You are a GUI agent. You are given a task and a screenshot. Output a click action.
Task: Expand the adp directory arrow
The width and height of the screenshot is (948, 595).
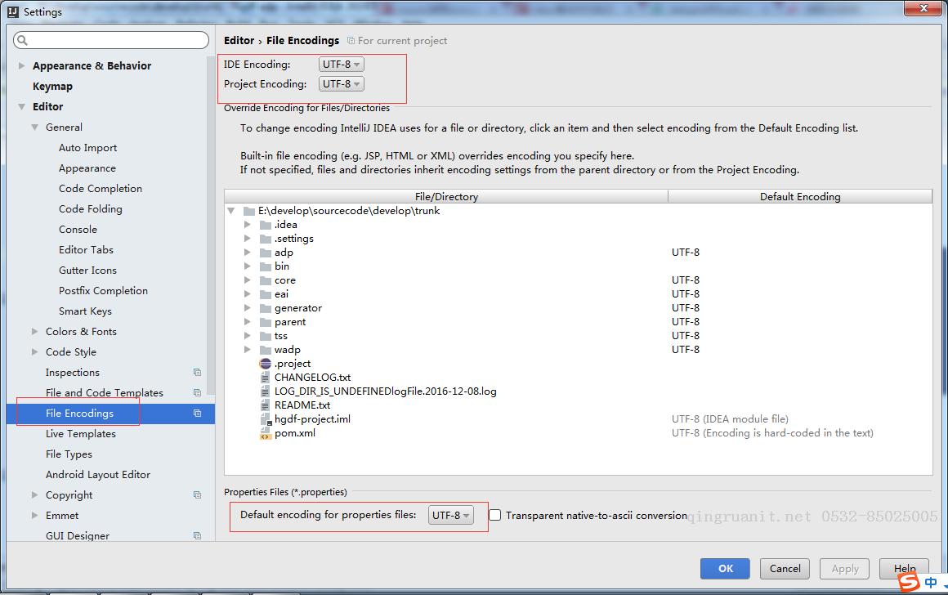248,253
